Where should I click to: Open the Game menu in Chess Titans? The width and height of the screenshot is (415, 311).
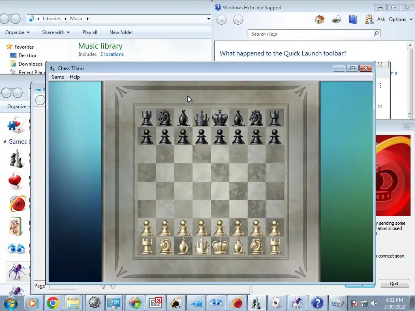pos(58,77)
